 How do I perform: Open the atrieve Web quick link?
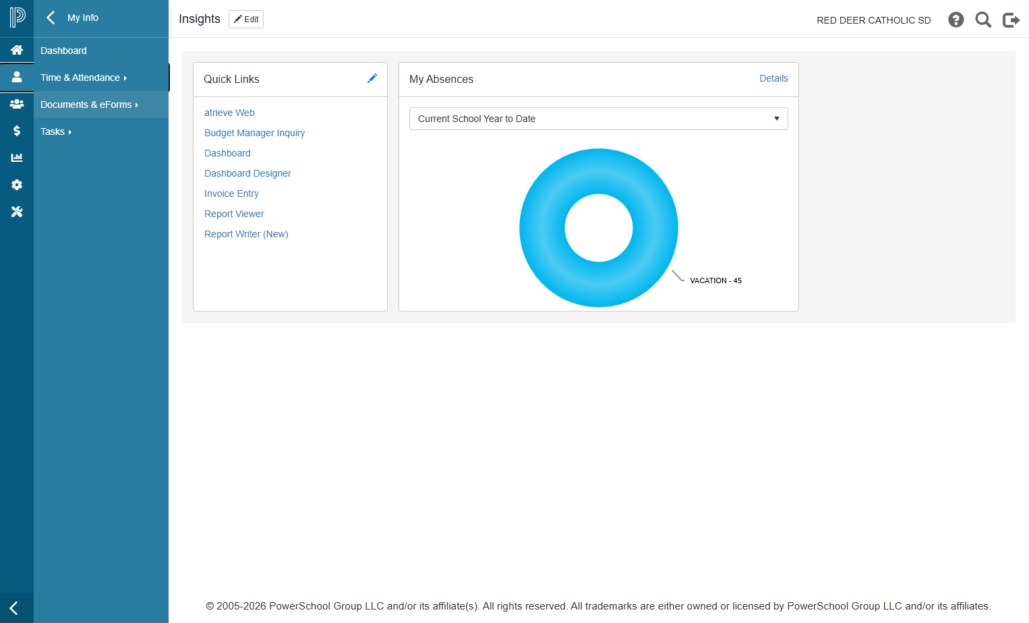click(x=229, y=113)
